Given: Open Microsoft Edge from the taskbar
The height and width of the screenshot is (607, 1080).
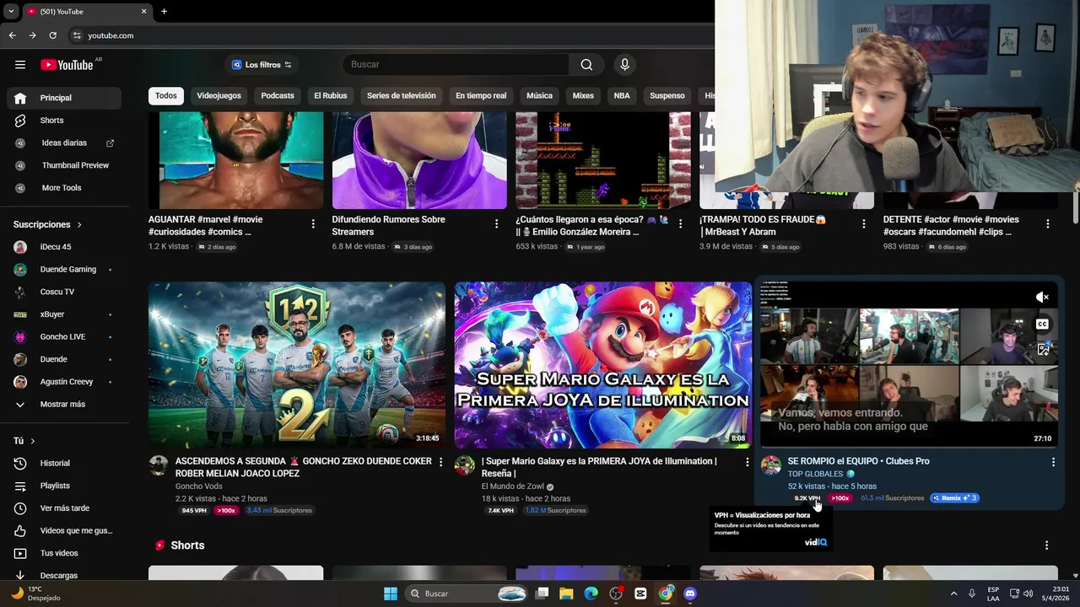Looking at the screenshot, I should [x=591, y=594].
